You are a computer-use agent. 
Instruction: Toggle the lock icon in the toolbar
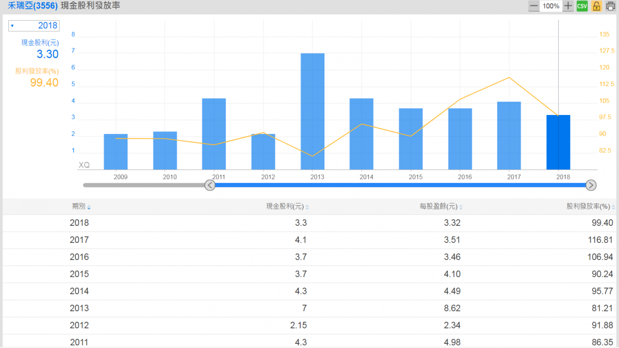pyautogui.click(x=596, y=6)
